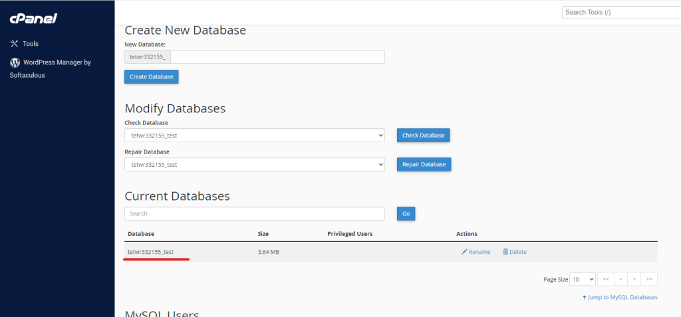Click the WordPress logo icon in sidebar
The image size is (681, 317).
point(15,62)
